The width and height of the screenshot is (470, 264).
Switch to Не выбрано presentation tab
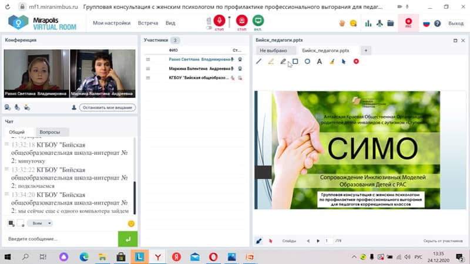(273, 50)
